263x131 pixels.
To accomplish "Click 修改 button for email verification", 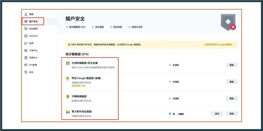I will pos(217,114).
